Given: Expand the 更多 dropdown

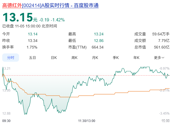Looking at the screenshot, I should point(159,58).
